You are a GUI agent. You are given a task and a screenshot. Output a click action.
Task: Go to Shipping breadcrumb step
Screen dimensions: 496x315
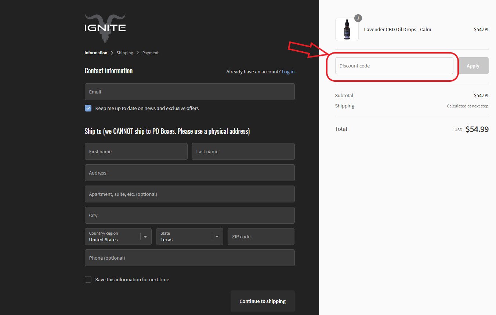(125, 53)
